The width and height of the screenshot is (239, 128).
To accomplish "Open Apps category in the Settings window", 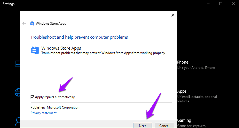I will (182, 91).
